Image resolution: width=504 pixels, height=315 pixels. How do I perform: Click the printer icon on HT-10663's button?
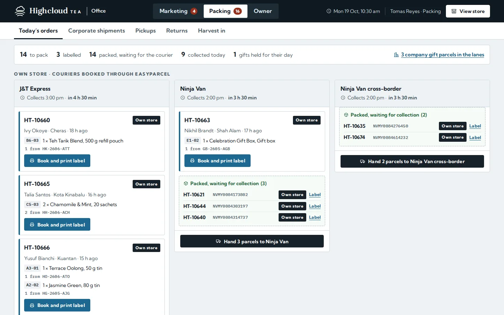coord(192,161)
